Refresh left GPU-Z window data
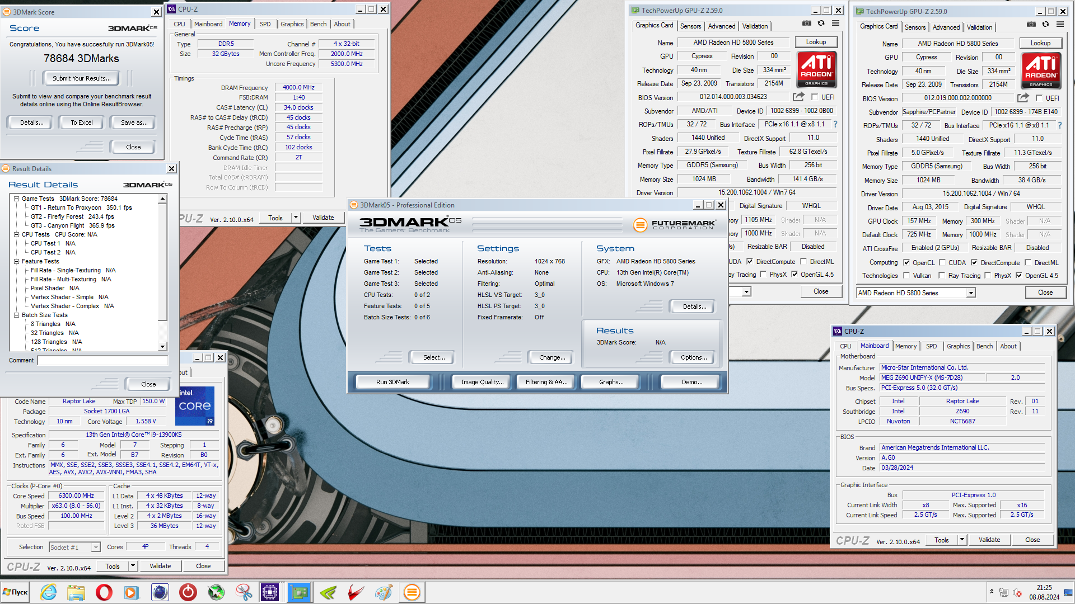Screen dimensions: 1075x604 821,23
